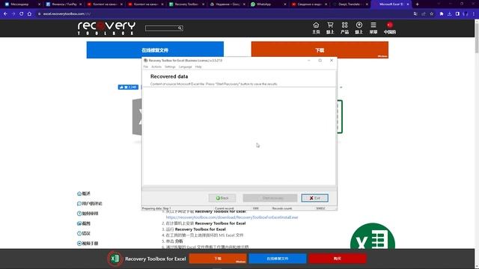479x269 pixels.
Task: Click the Facebook like counter button
Action: click(128, 87)
